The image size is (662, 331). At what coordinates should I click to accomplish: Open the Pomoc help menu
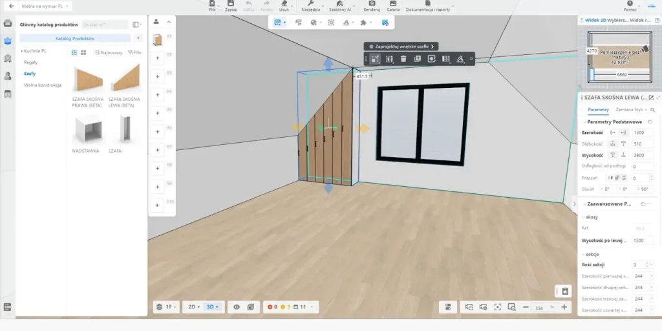point(630,6)
